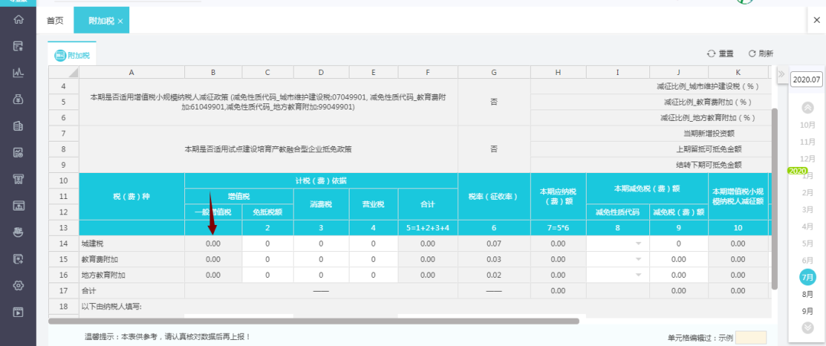Open the settings gear icon in sidebar
Image resolution: width=826 pixels, height=346 pixels.
(x=18, y=286)
